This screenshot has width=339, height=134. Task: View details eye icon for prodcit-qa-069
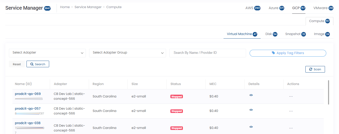tap(251, 95)
